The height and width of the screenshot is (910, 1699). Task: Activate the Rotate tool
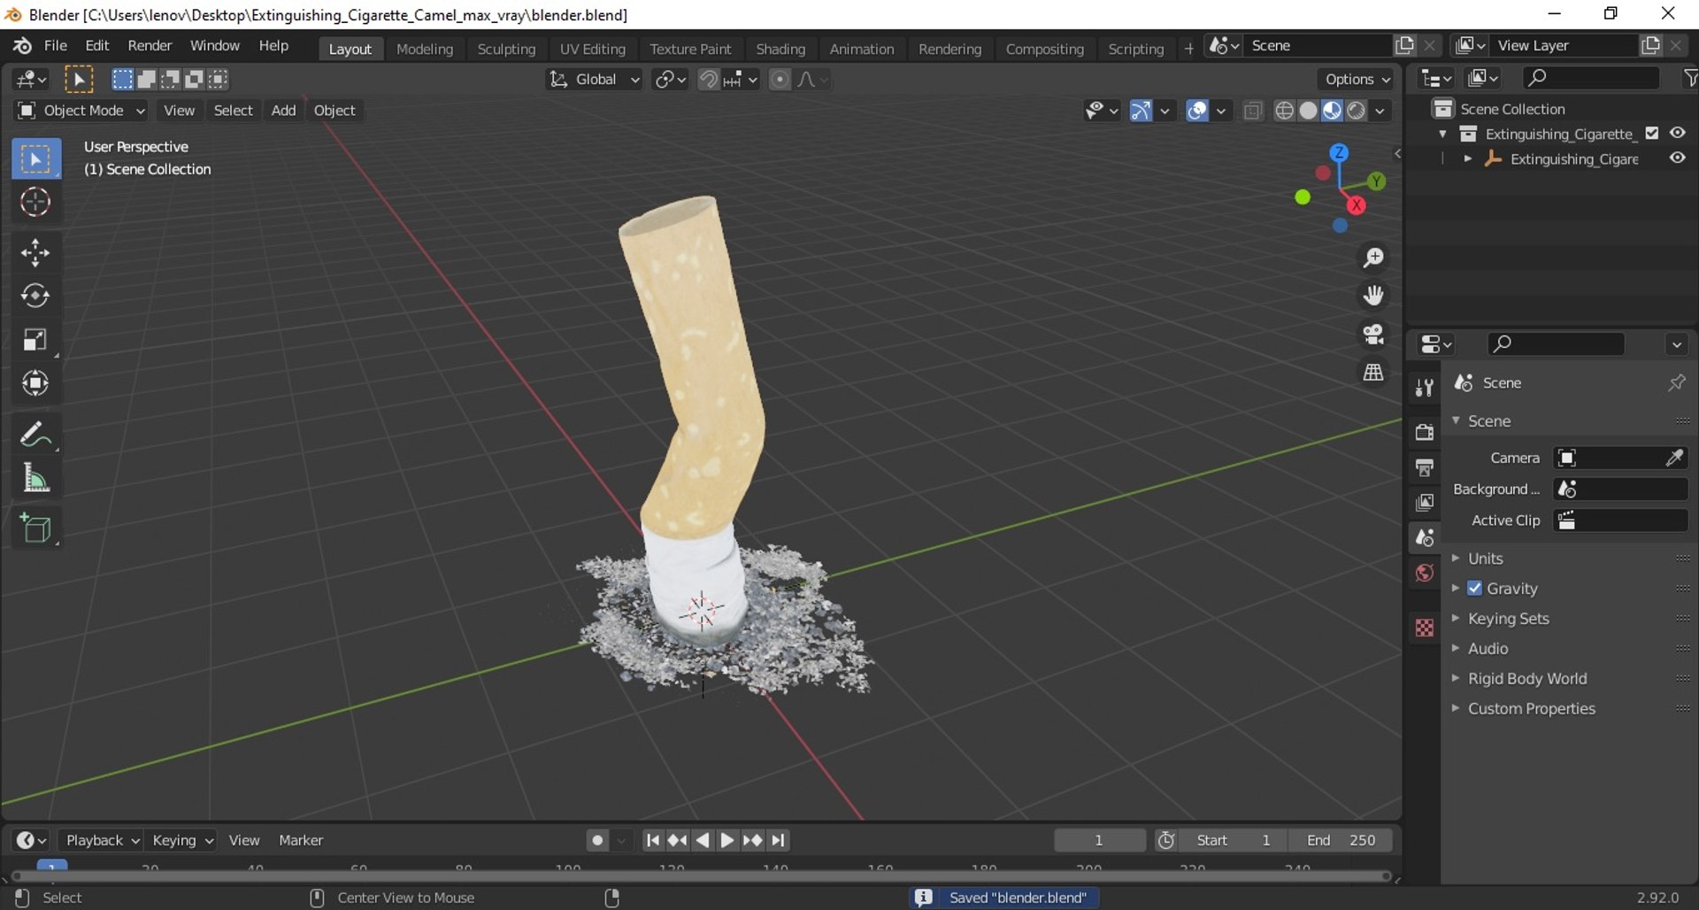36,297
